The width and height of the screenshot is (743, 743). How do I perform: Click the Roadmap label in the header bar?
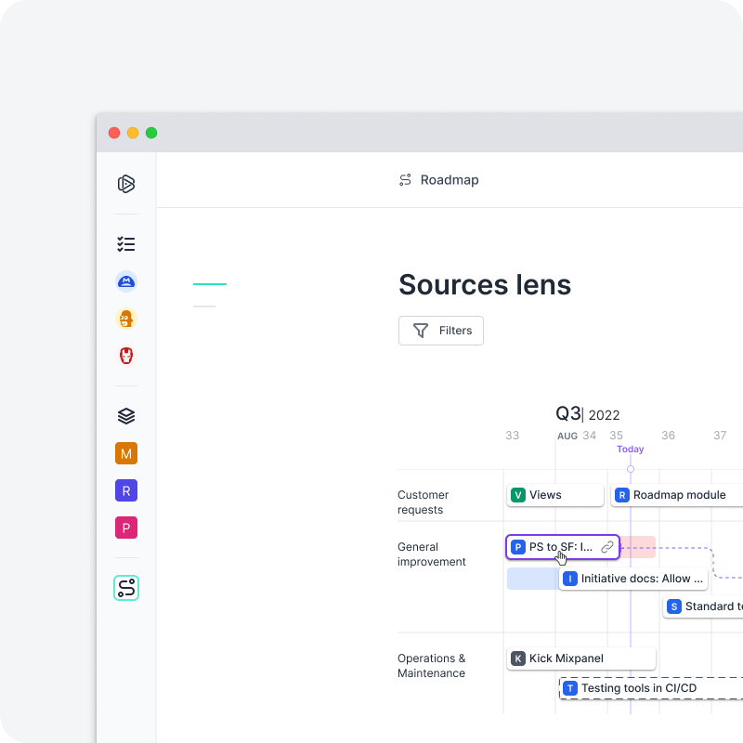(450, 179)
